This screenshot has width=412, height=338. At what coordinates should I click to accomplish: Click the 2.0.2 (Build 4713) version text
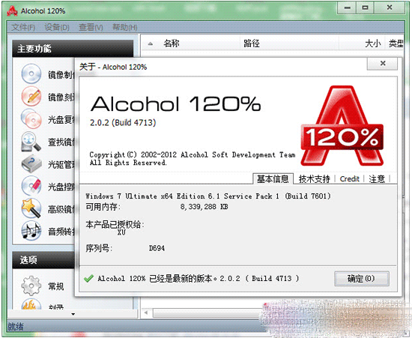click(x=123, y=122)
